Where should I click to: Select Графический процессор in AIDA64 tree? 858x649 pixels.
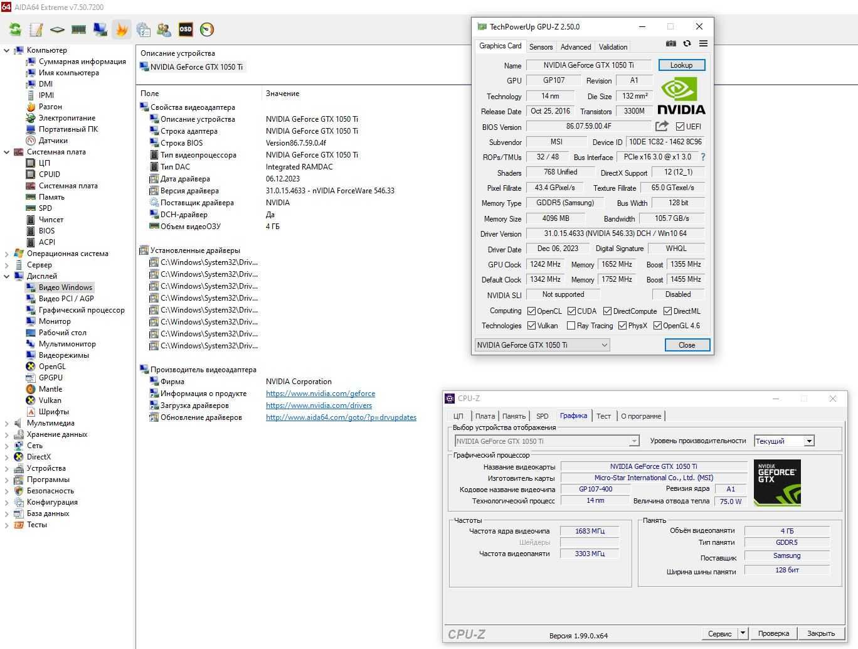point(82,310)
